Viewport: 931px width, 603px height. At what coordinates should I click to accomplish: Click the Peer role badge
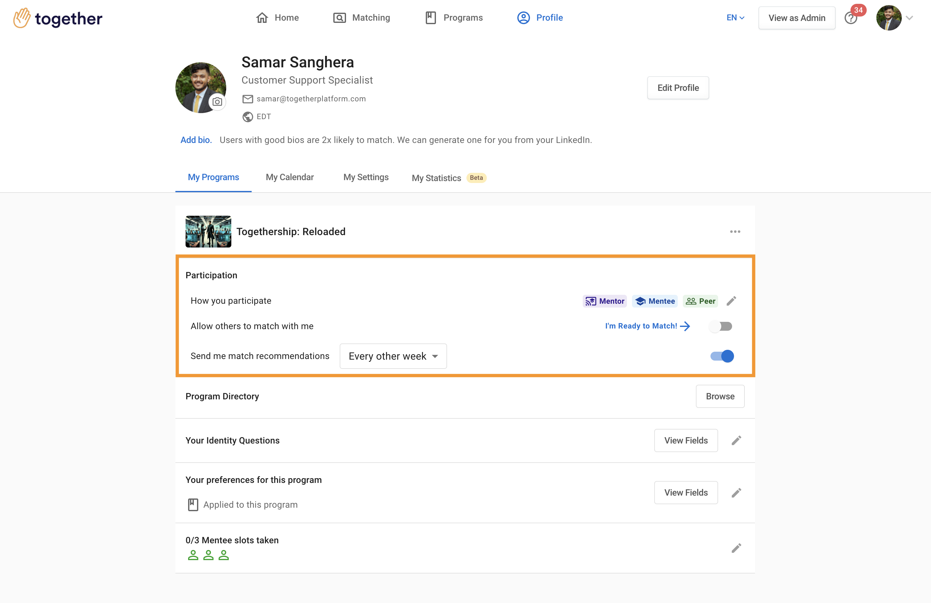click(701, 301)
